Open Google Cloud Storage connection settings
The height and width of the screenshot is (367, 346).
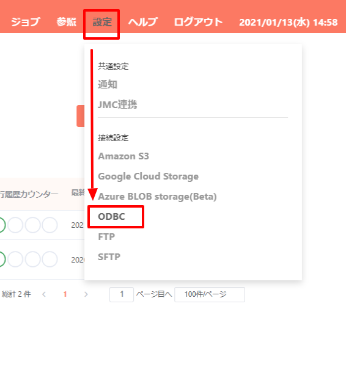click(x=149, y=176)
